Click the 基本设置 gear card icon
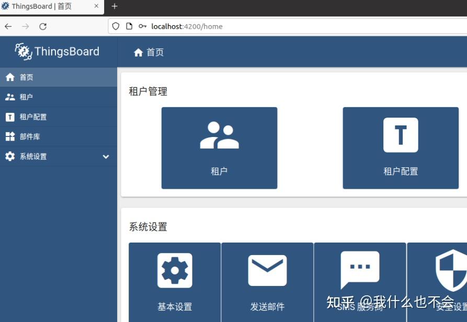Image resolution: width=467 pixels, height=322 pixels. coord(174,270)
